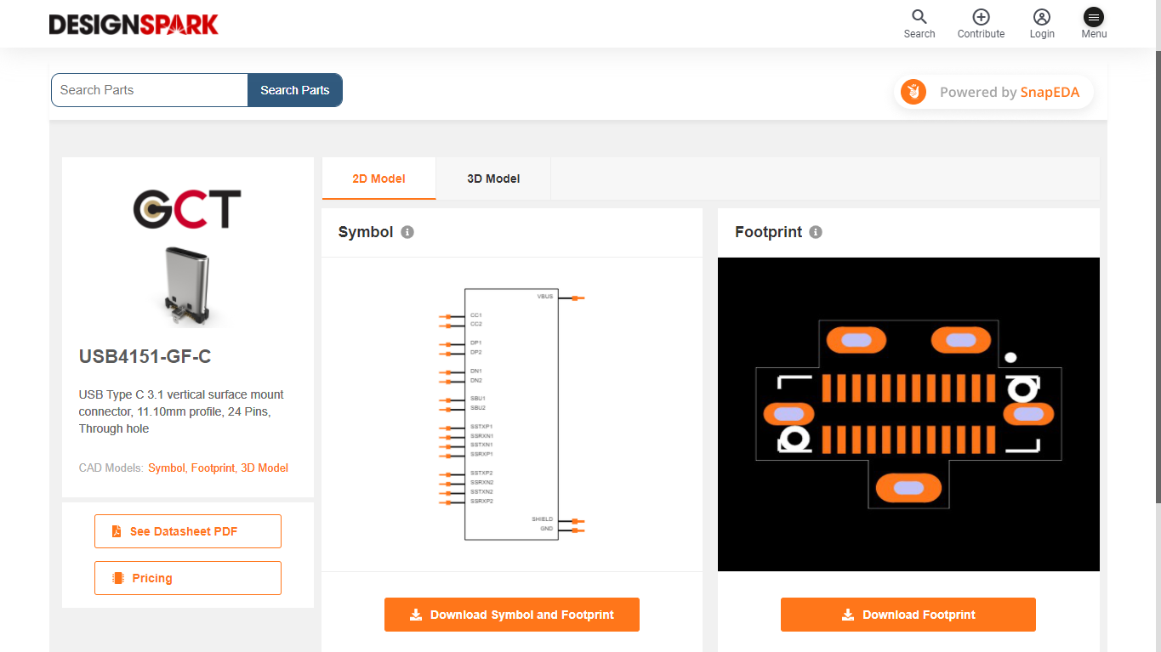Download Symbol and Footprint

(512, 615)
